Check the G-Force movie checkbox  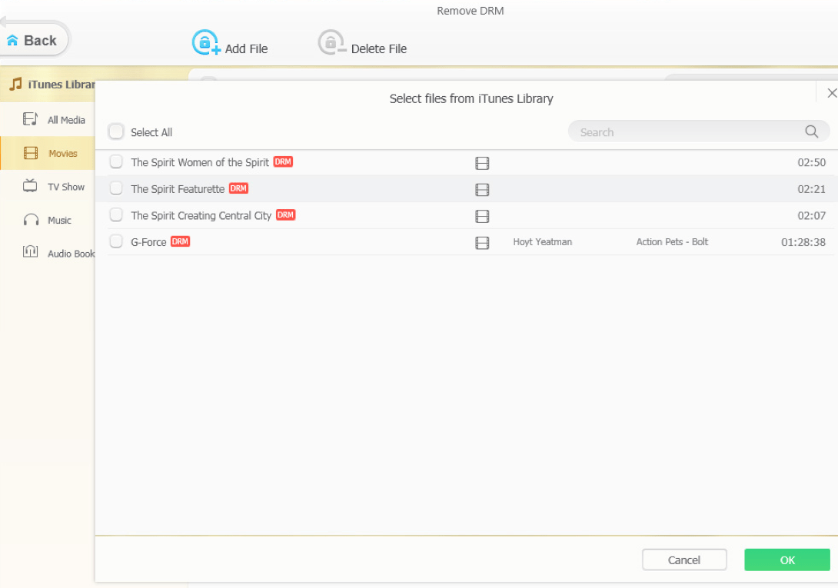[x=115, y=241]
